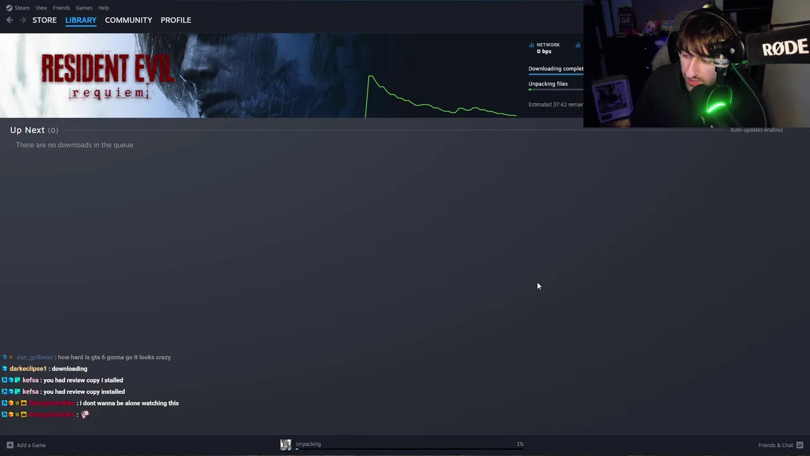Go back with the left arrow
Viewport: 810px width, 456px height.
9,20
